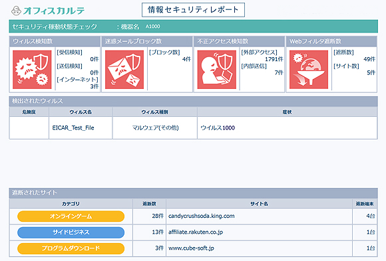Click the [受信検知] label

[x=70, y=52]
